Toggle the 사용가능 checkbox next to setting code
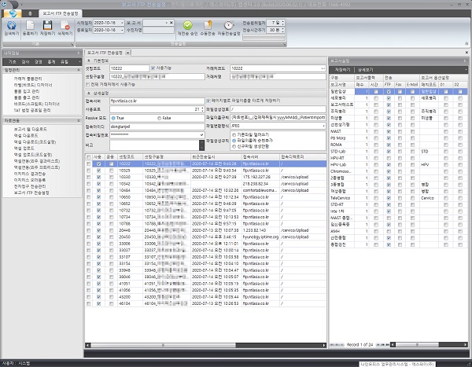 [x=153, y=68]
